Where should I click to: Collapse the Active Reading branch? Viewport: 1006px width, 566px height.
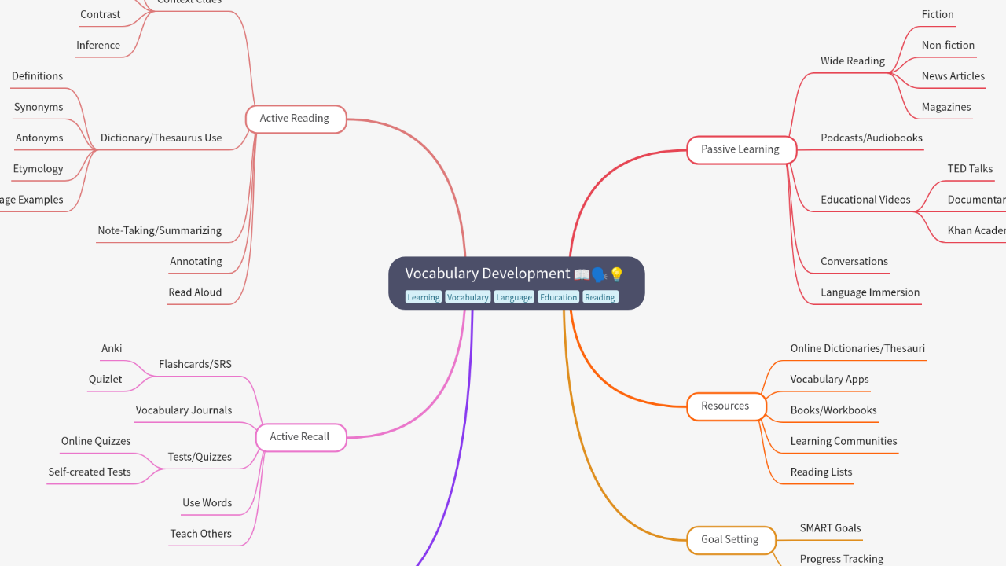click(x=296, y=119)
